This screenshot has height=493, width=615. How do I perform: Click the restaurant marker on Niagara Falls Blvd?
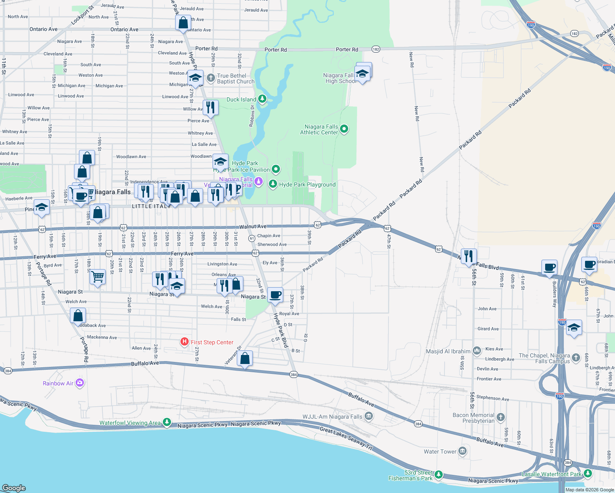click(x=469, y=256)
